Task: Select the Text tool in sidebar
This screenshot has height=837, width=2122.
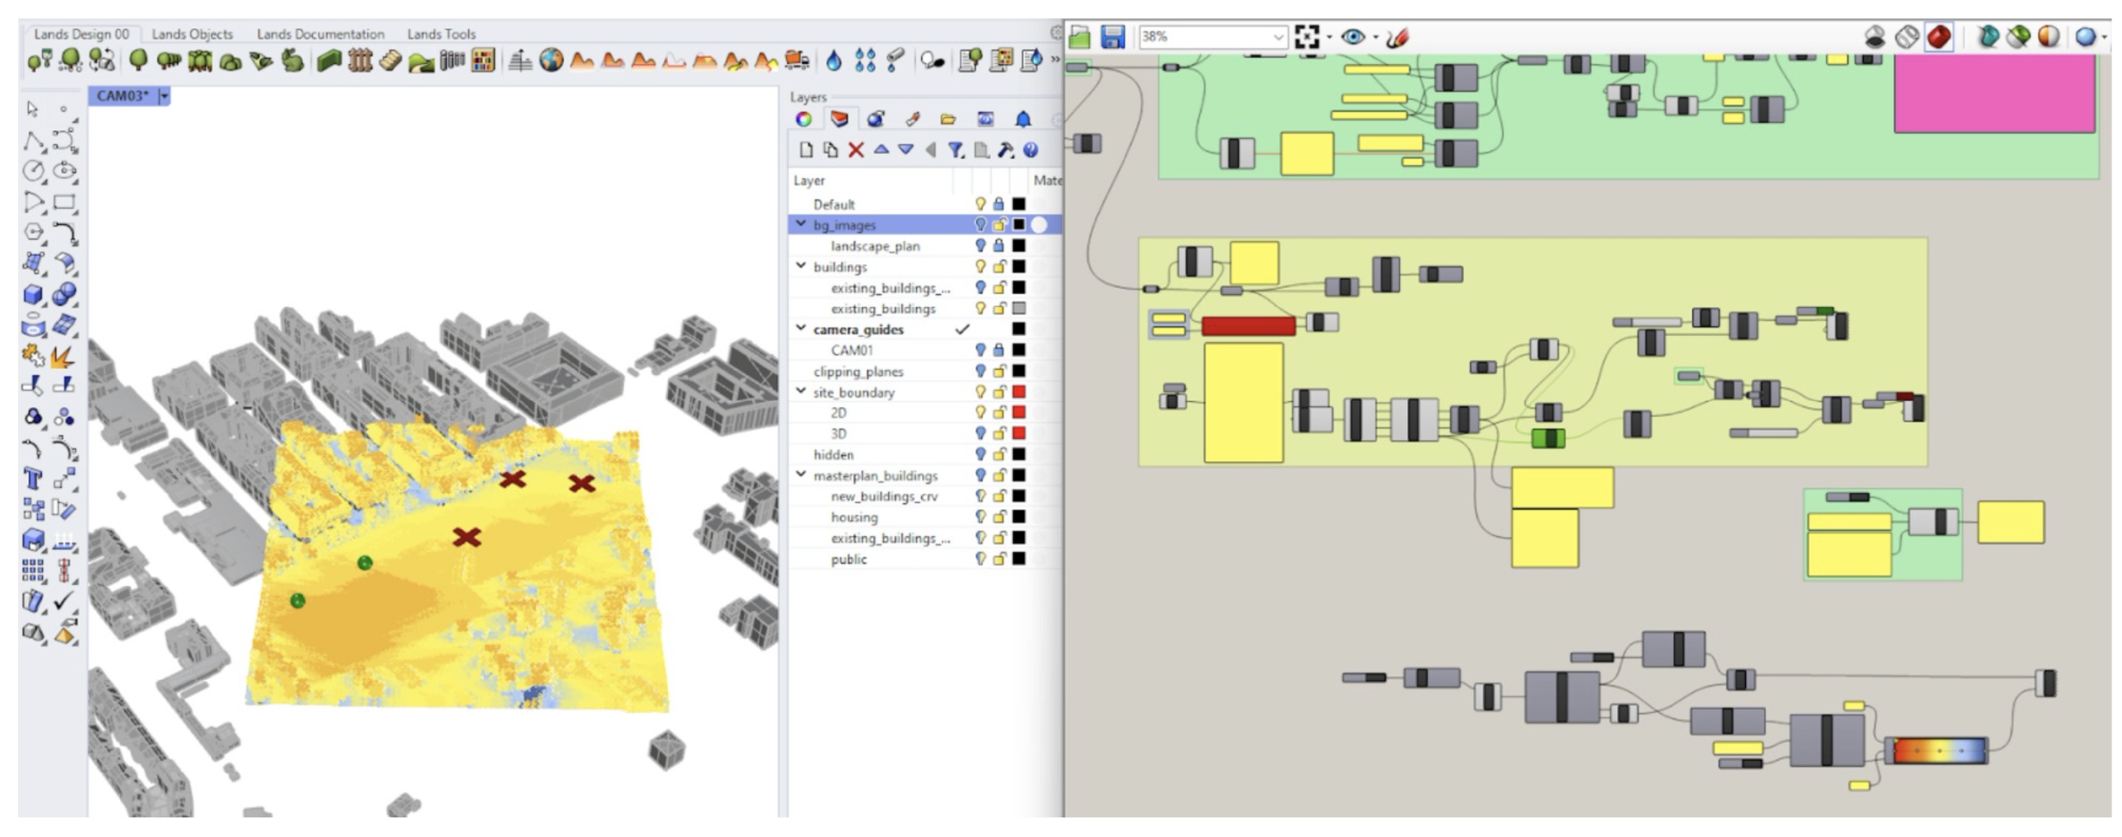Action: pyautogui.click(x=33, y=479)
